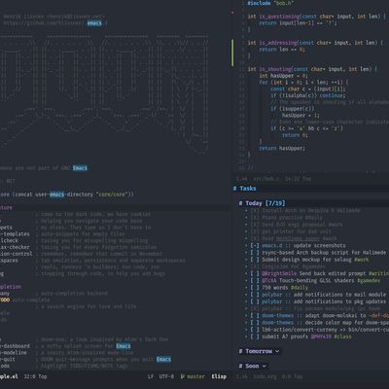Screen dimensions: 389x389
Task: Click highlighted Emacs match after 'GNU'
Action: click(80, 168)
